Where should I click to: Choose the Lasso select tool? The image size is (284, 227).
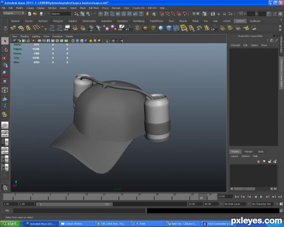(x=5, y=49)
